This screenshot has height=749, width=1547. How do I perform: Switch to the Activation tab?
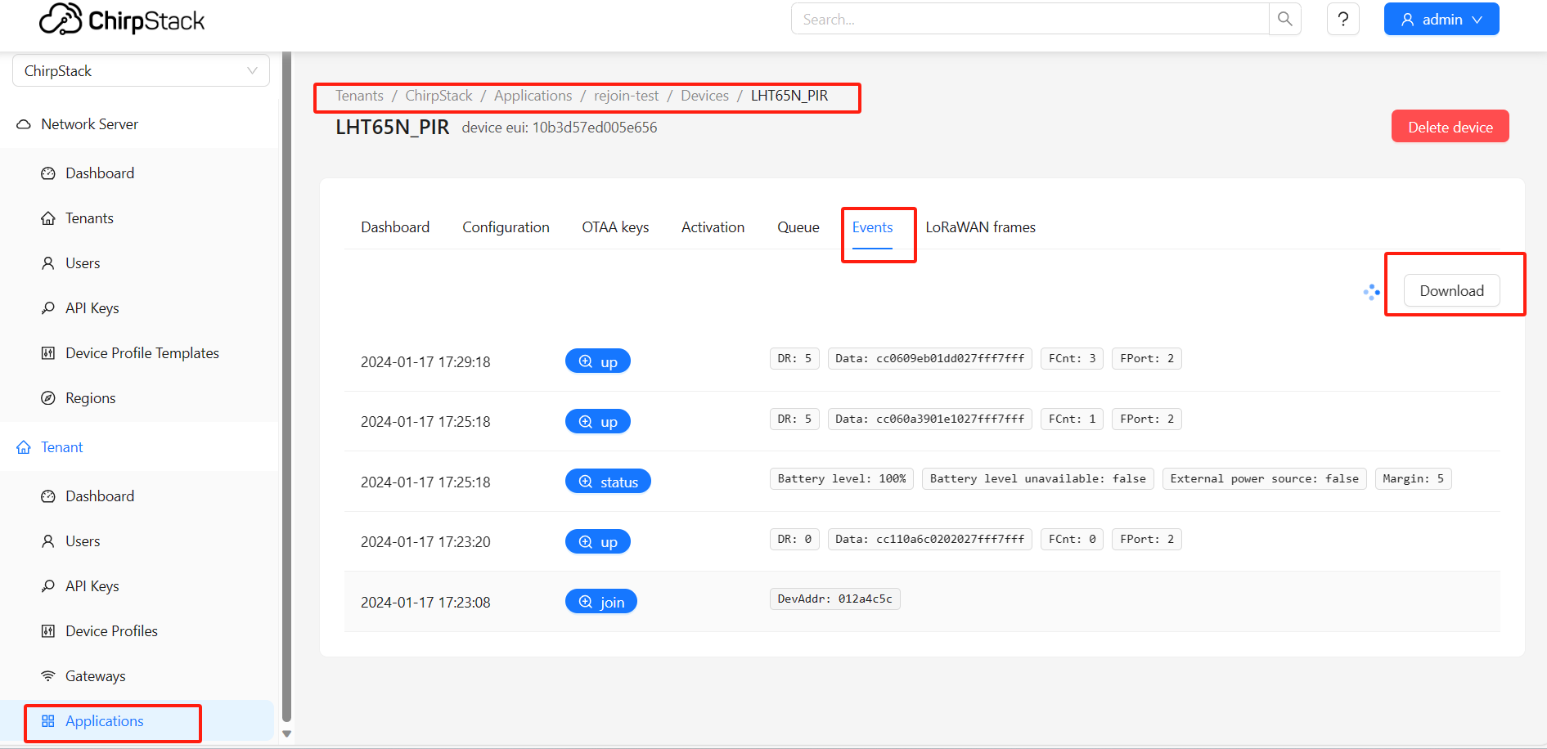pos(713,227)
